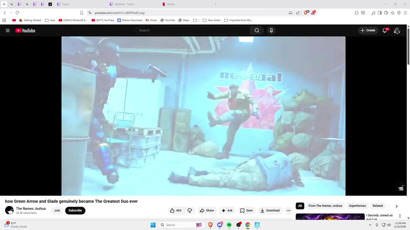
Task: Click the Join membership button
Action: [57, 211]
